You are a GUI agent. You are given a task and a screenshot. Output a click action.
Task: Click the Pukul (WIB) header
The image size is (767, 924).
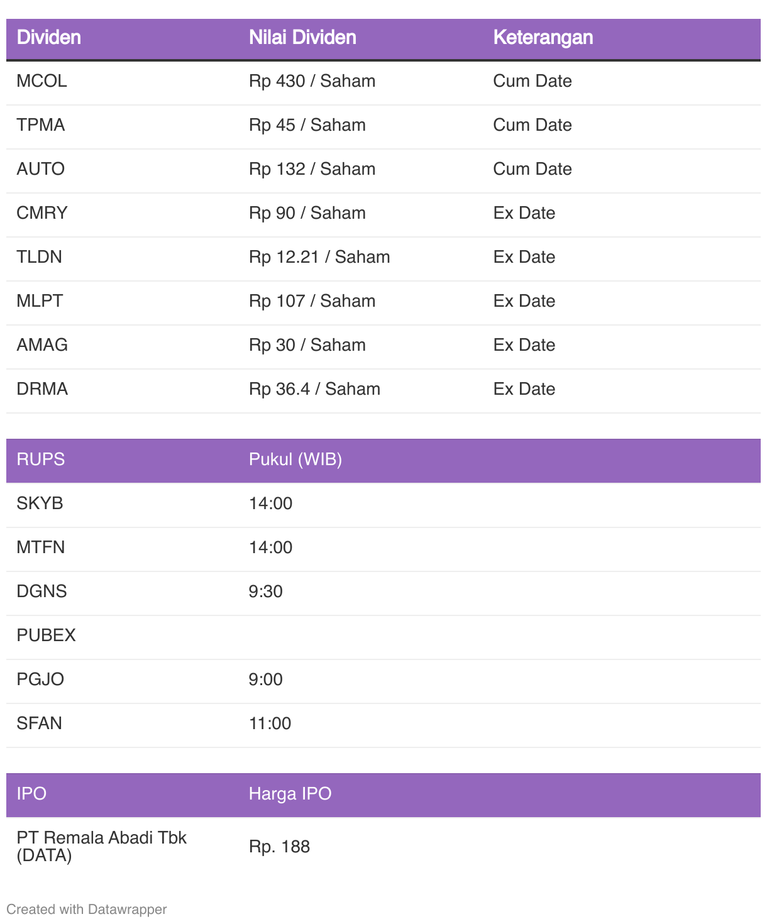(295, 459)
